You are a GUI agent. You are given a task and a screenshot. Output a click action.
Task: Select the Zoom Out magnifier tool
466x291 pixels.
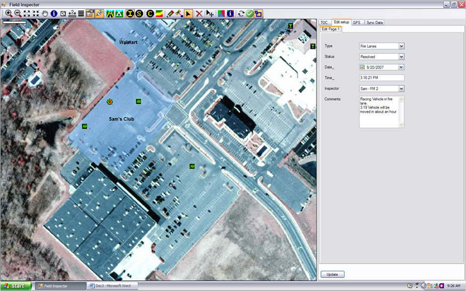tap(18, 13)
